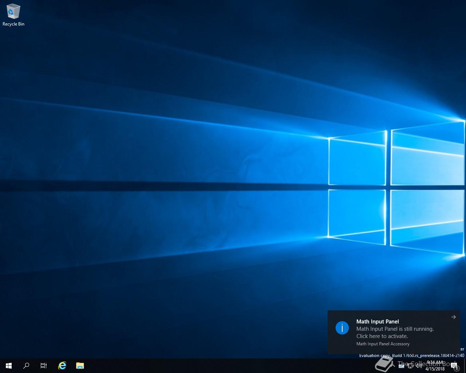
Task: Open the Recycle Bin desktop icon
Action: click(13, 15)
